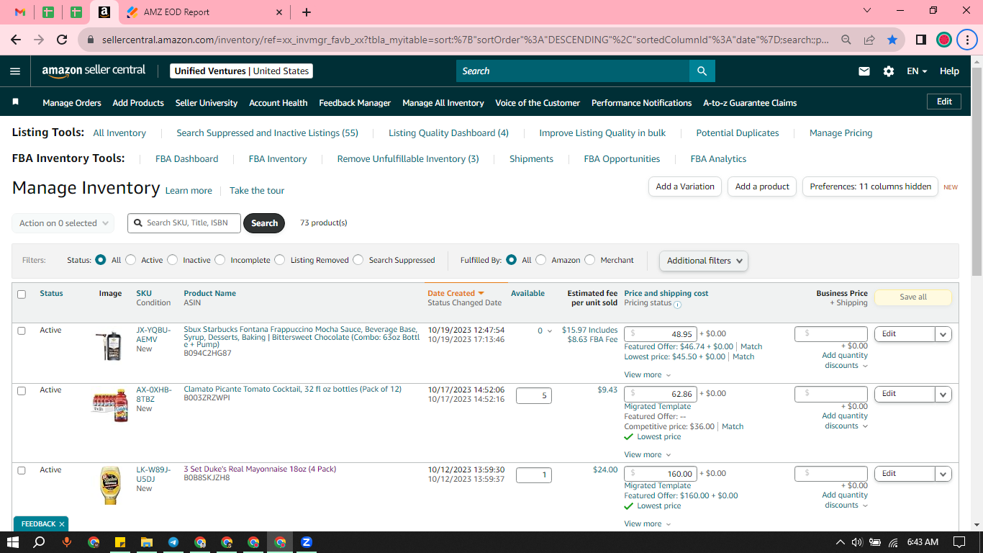Viewport: 983px width, 553px height.
Task: Open Action on 0 selected dropdown
Action: 63,223
